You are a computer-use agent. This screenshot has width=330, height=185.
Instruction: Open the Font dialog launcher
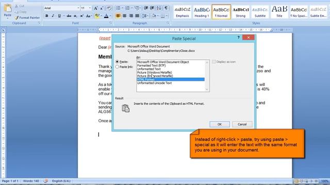[111, 23]
